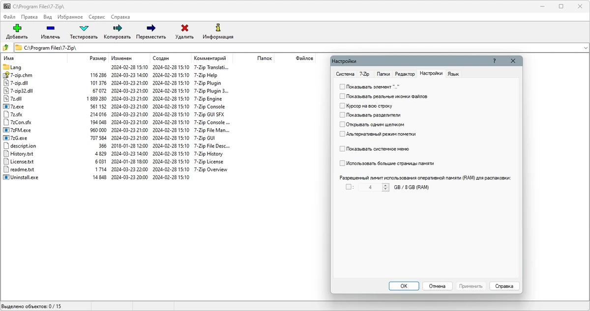Open the Правка menu
Viewport: 590px width, 311px height.
[x=29, y=17]
